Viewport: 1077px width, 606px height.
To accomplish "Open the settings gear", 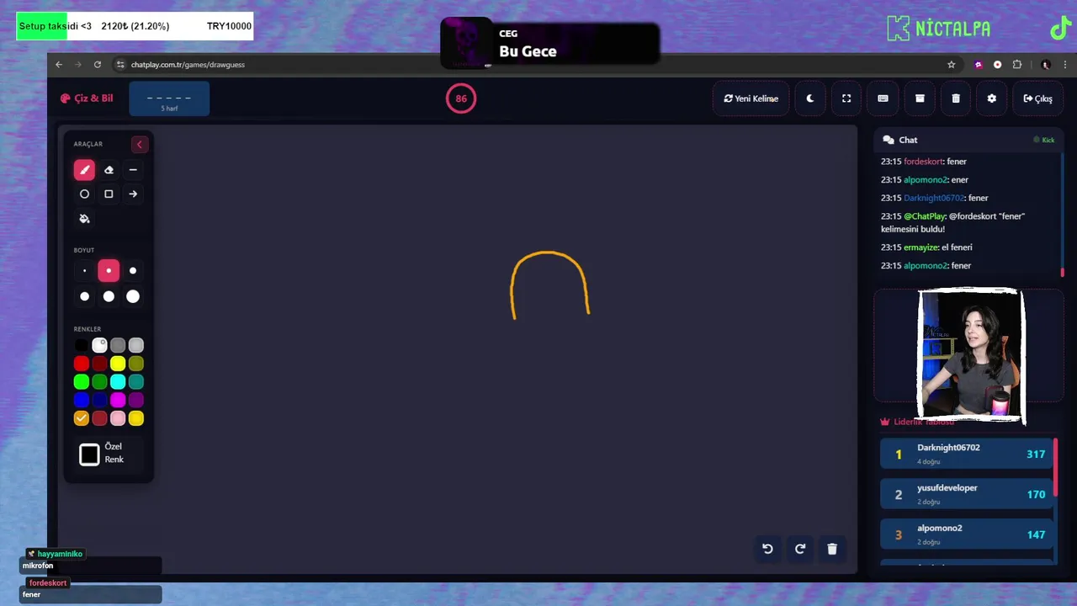I will (x=992, y=98).
